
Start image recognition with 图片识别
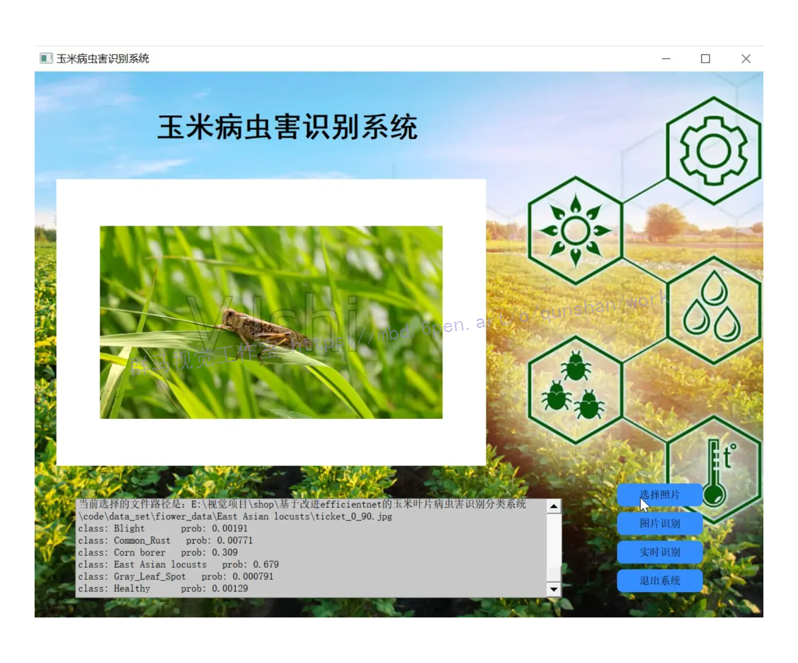point(660,523)
